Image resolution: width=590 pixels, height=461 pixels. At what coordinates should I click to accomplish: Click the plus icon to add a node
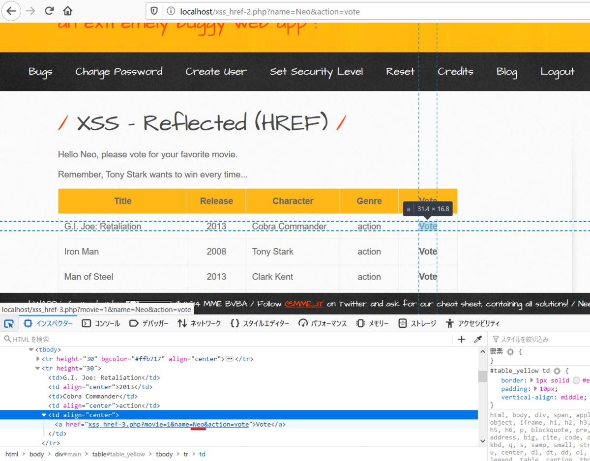point(461,339)
